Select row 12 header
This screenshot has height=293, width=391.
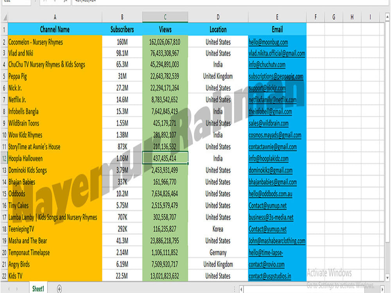click(4, 159)
